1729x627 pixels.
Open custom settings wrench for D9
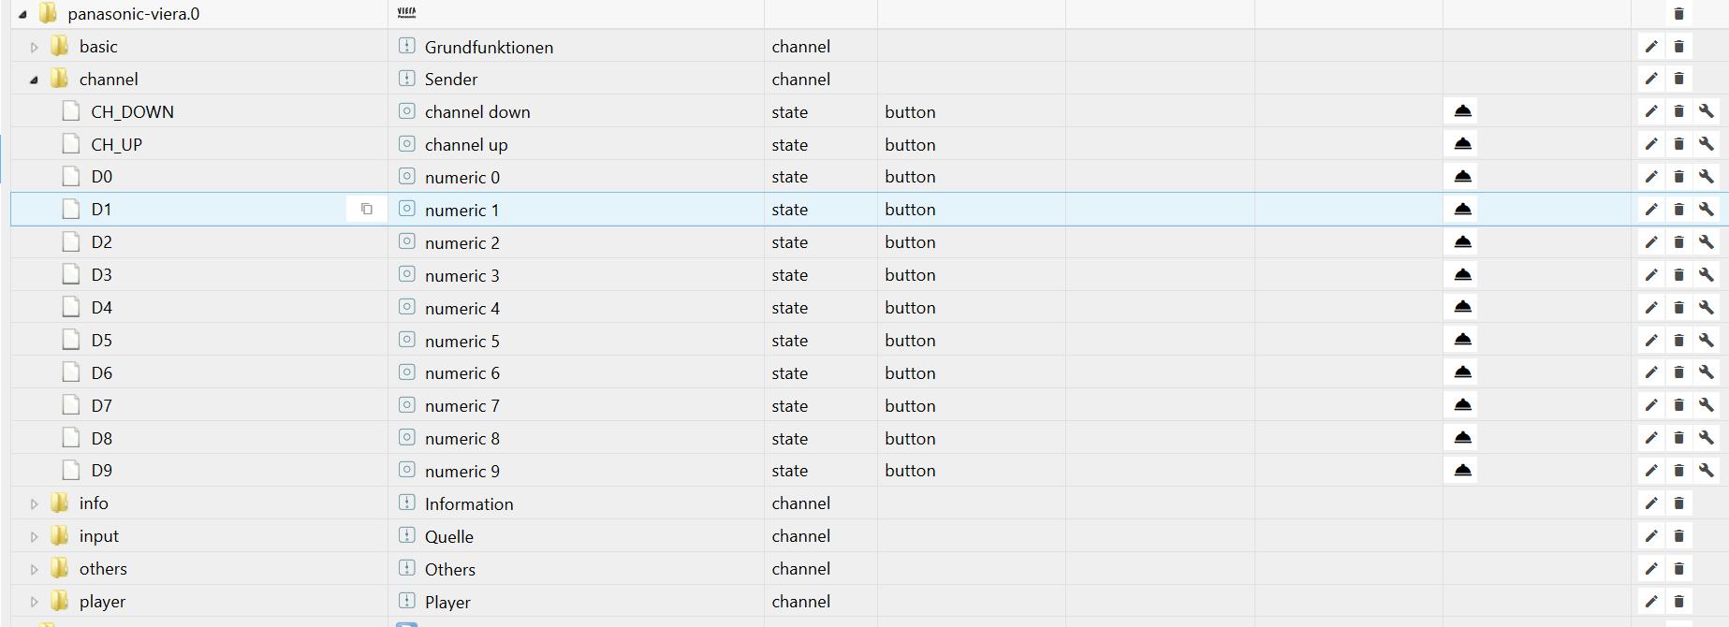1707,471
